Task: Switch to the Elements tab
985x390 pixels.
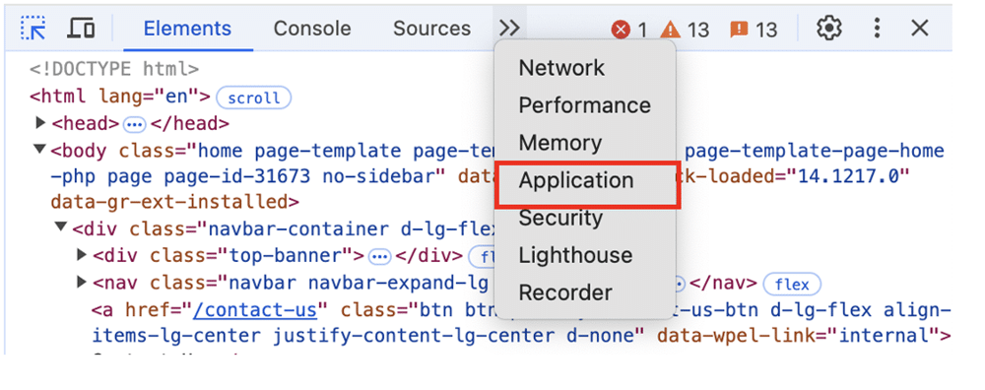Action: (x=187, y=29)
